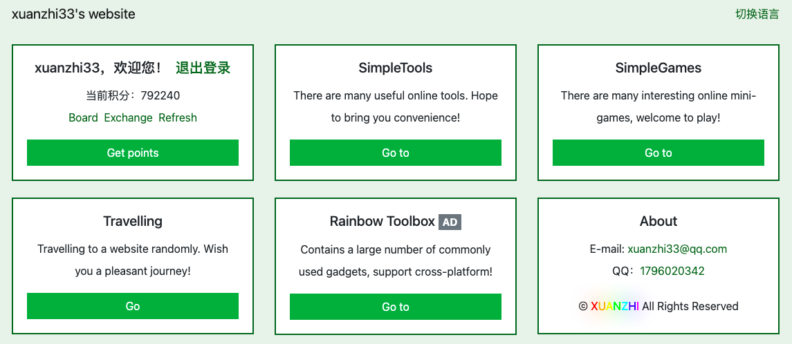
Task: Click the Rainbow Toolbox heading text
Action: (x=383, y=221)
